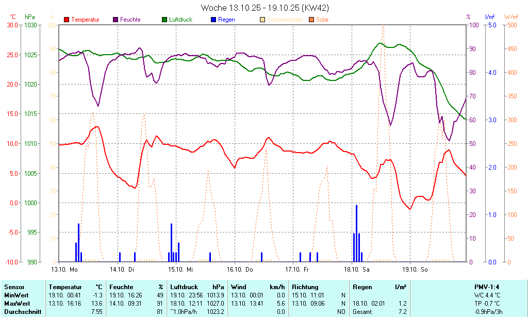
Task: Click the orange Solar legend swatch
Action: (x=311, y=20)
